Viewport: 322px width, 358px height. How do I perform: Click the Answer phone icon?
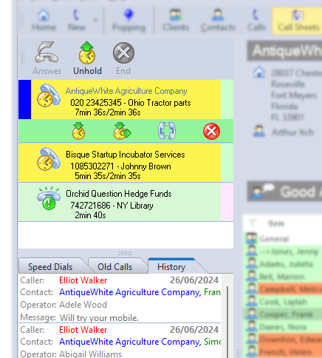tap(47, 53)
